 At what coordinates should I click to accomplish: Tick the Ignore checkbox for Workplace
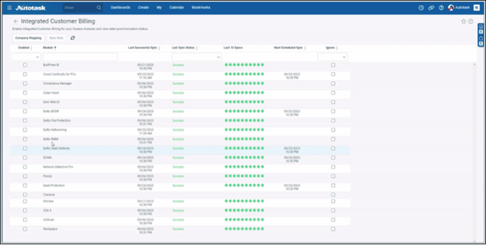click(333, 229)
